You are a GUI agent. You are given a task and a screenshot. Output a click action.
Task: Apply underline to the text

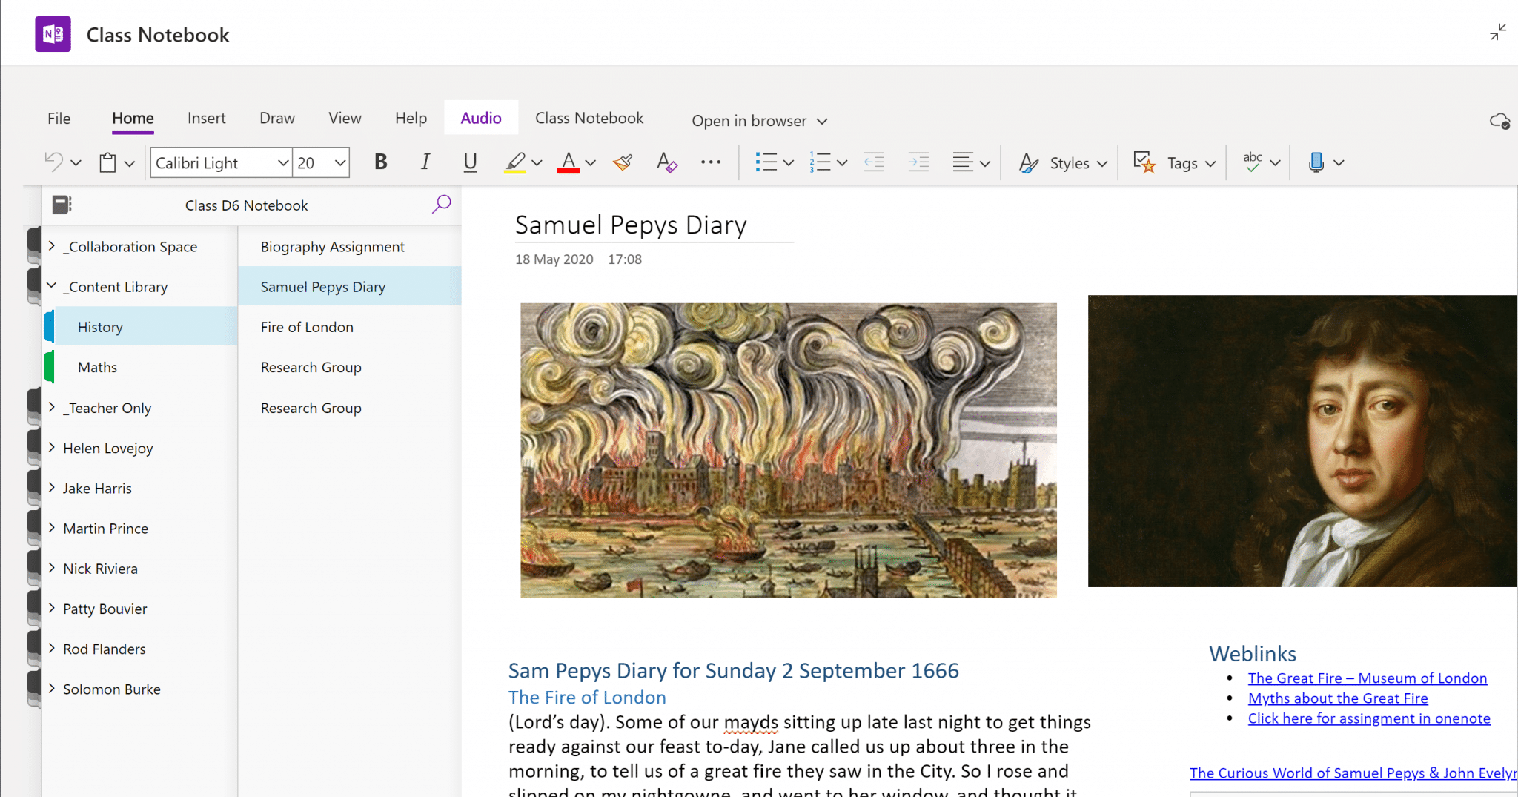470,162
